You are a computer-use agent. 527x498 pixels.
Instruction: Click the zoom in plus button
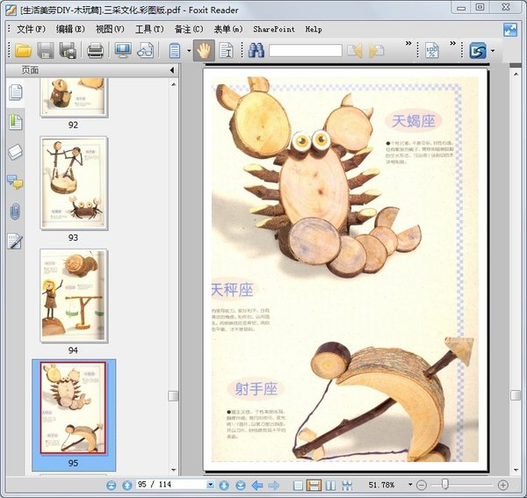[x=503, y=485]
